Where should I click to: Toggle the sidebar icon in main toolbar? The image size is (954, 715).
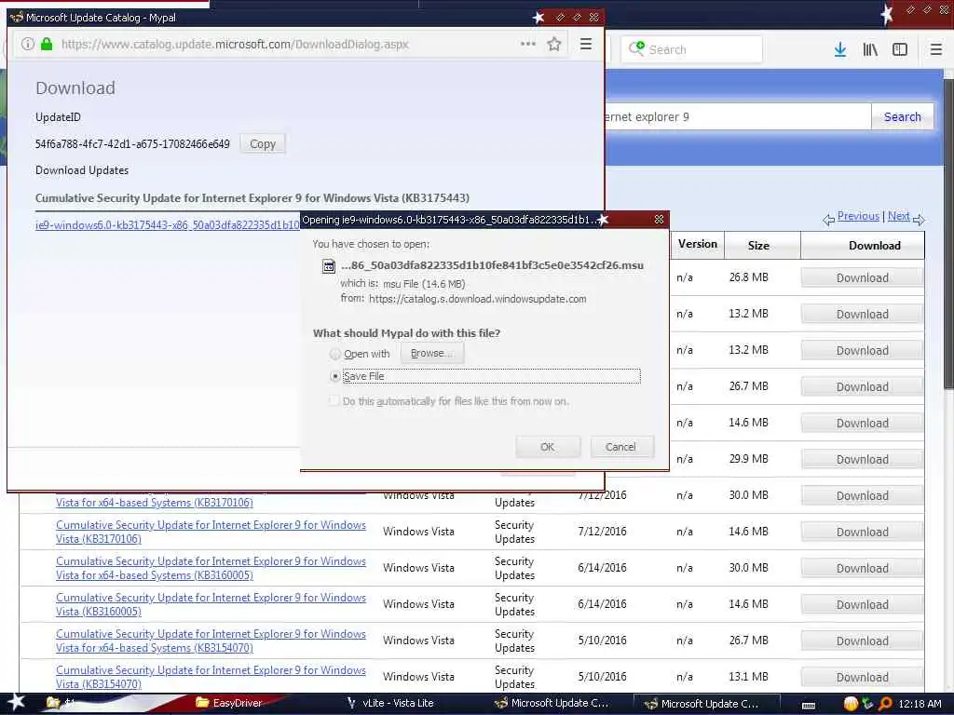click(900, 50)
